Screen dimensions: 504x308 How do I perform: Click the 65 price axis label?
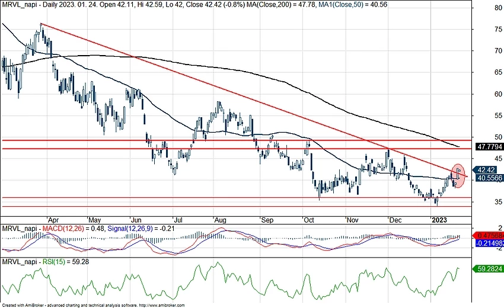coord(498,72)
